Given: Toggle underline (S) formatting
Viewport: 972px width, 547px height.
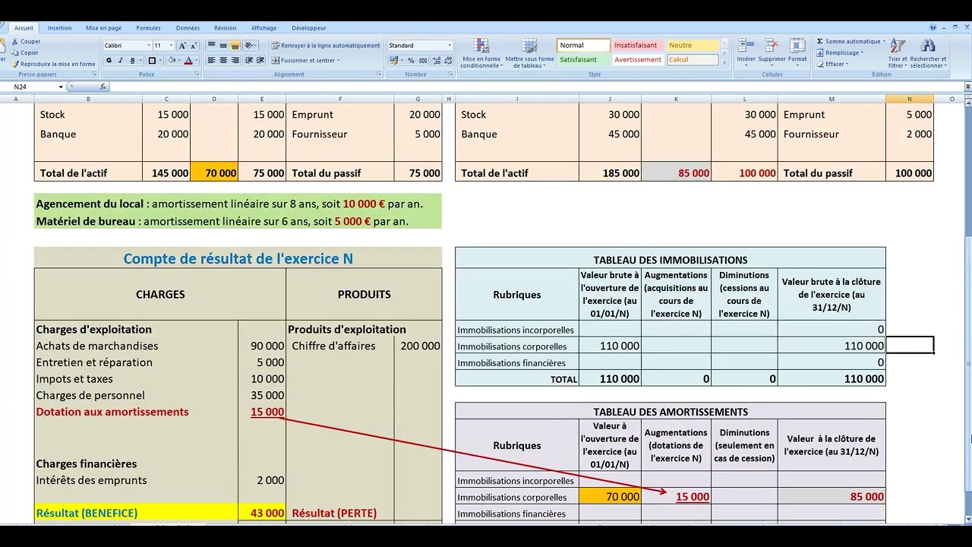Looking at the screenshot, I should [132, 61].
